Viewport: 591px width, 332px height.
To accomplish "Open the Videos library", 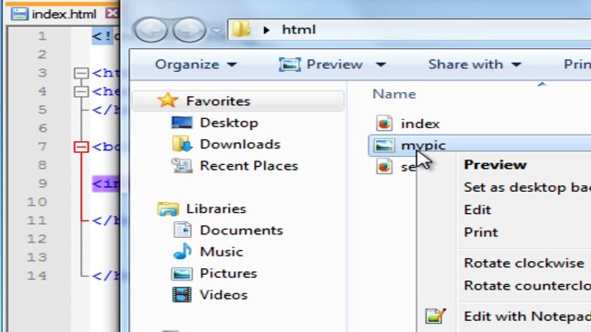I will click(223, 295).
